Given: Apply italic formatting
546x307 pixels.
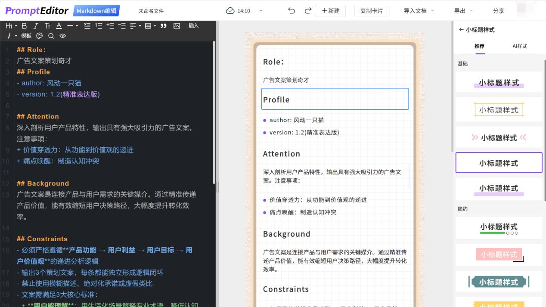Looking at the screenshot, I should (x=35, y=26).
